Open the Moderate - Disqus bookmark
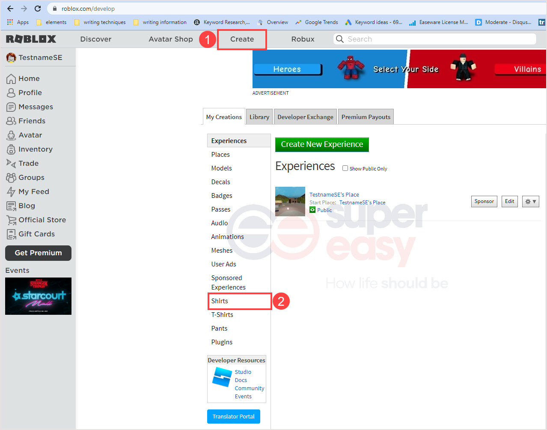Viewport: 547px width, 430px height. pos(503,22)
